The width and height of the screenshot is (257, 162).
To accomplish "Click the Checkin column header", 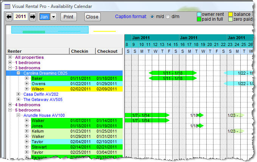I will click(x=83, y=51).
